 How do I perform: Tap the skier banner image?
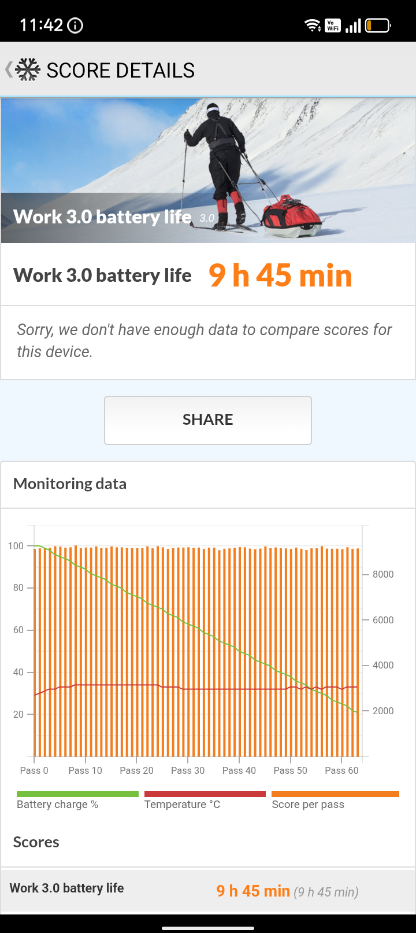(208, 170)
